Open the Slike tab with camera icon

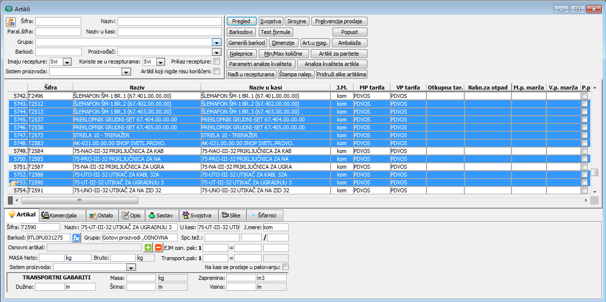pyautogui.click(x=231, y=215)
